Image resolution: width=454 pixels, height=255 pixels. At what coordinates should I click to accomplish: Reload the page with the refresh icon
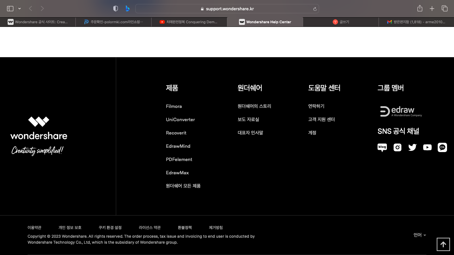point(315,9)
